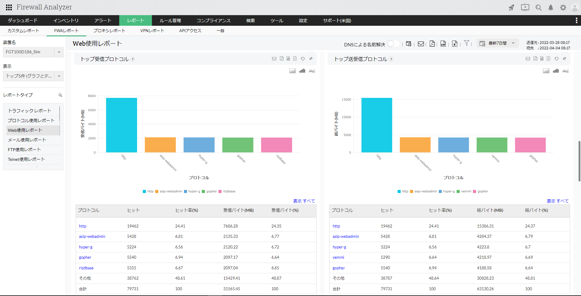Open asip-webadmin link in top received table

point(92,237)
